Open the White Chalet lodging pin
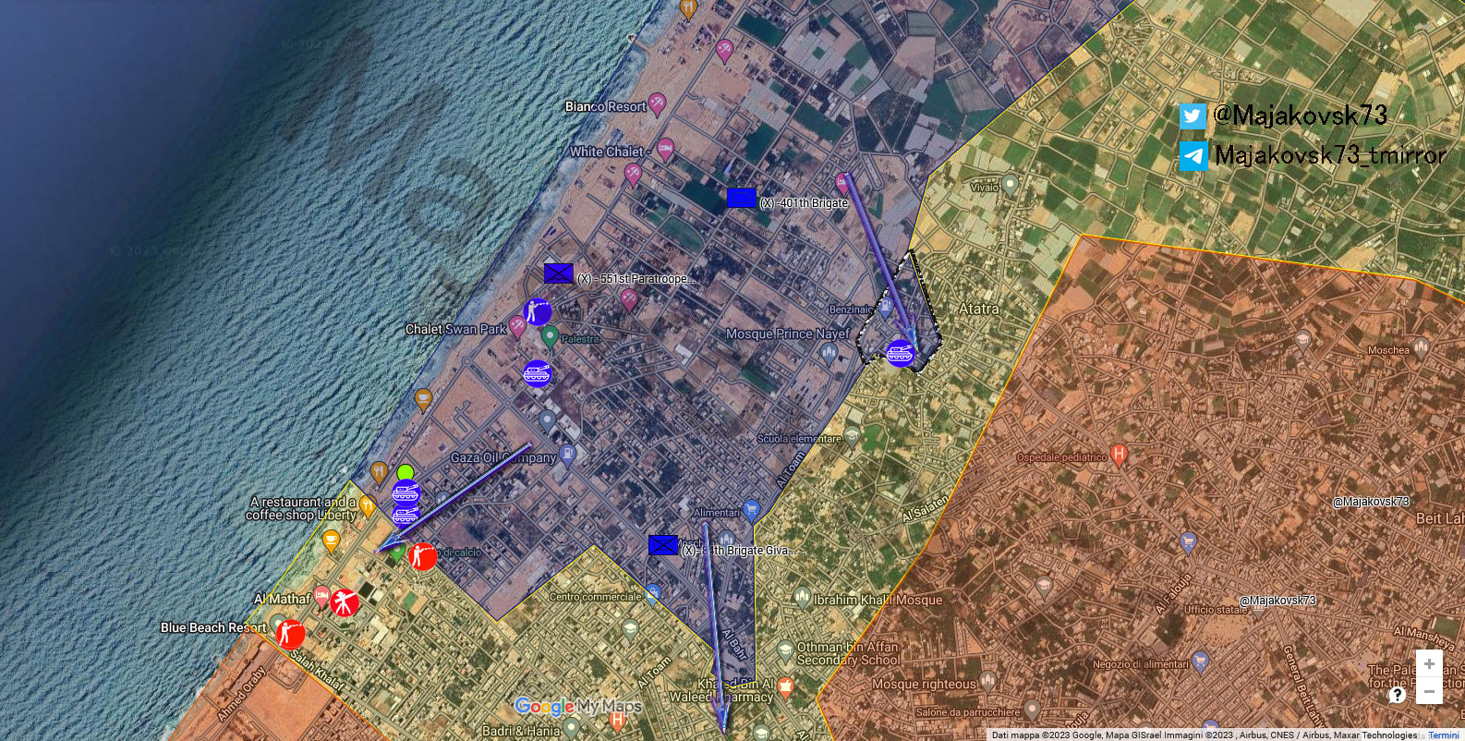The width and height of the screenshot is (1465, 741). 665,150
